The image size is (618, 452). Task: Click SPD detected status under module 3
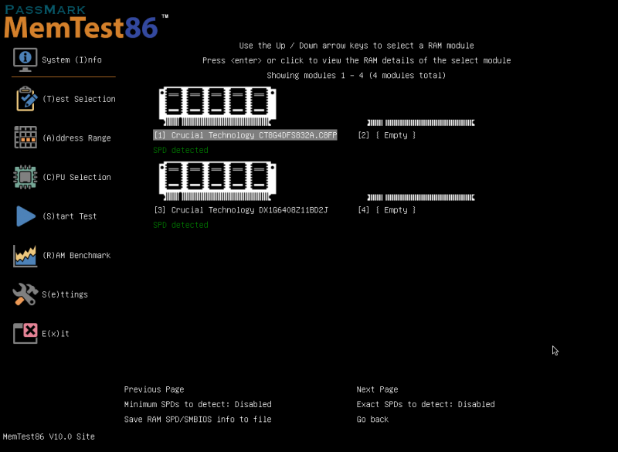[x=181, y=225]
